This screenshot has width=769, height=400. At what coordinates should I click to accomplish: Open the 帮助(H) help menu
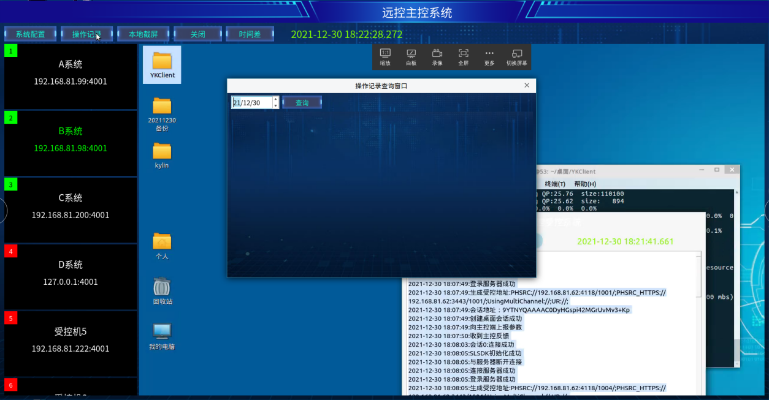coord(585,184)
